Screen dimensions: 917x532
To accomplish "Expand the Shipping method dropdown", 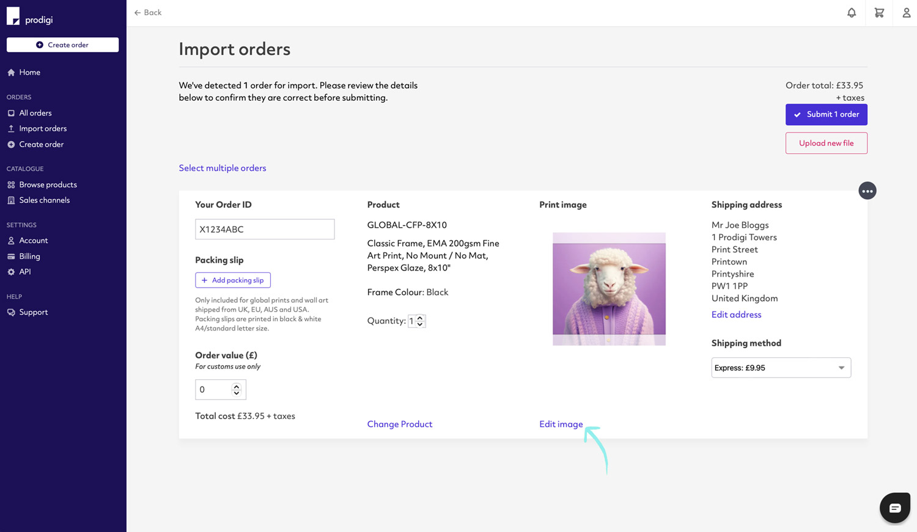I will [x=781, y=368].
